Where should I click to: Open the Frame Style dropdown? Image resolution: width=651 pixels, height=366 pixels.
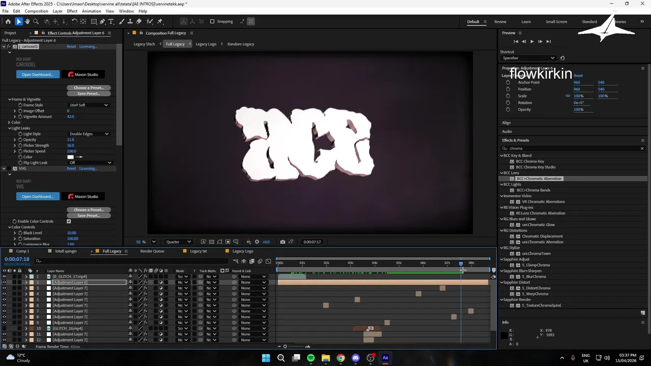[89, 105]
